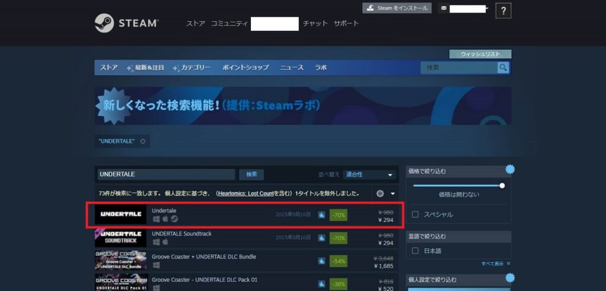Screen dimensions: 606x291
Task: Adjust the price filter slider handle
Action: (x=502, y=186)
